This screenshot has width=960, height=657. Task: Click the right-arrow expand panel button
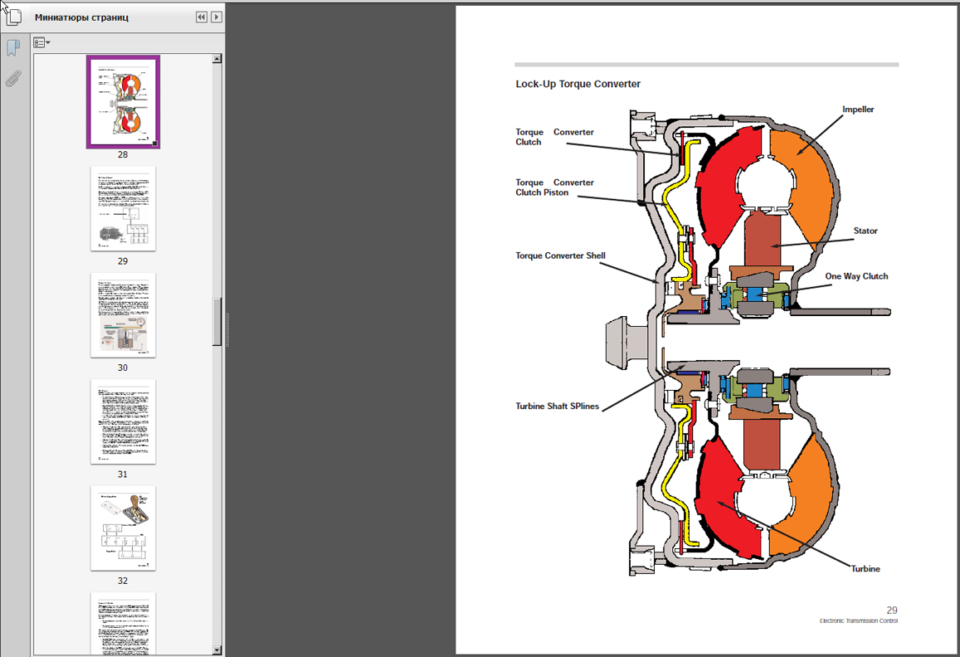(217, 17)
